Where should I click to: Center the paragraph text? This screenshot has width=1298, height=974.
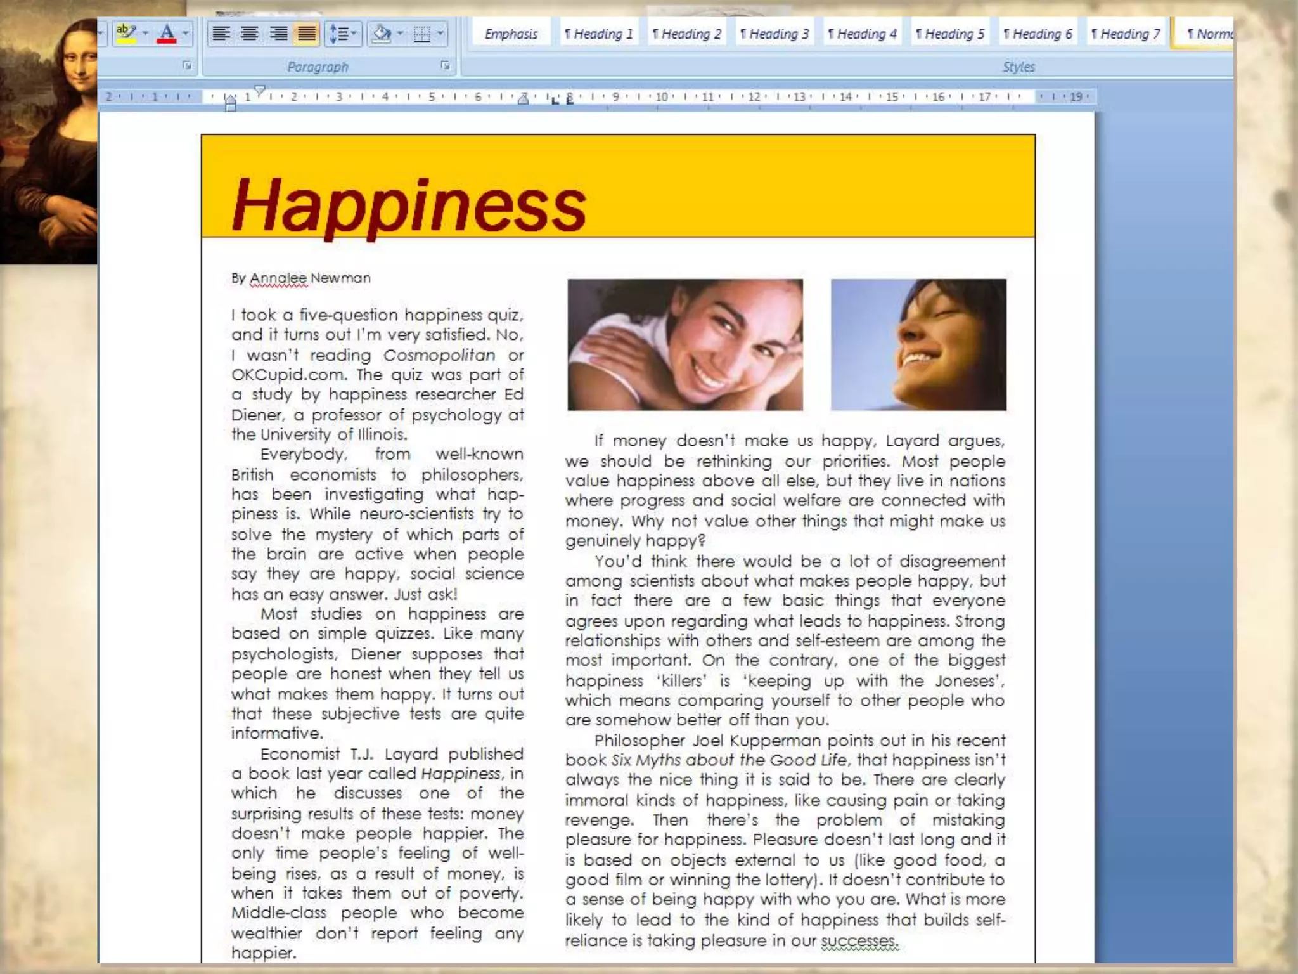point(250,33)
